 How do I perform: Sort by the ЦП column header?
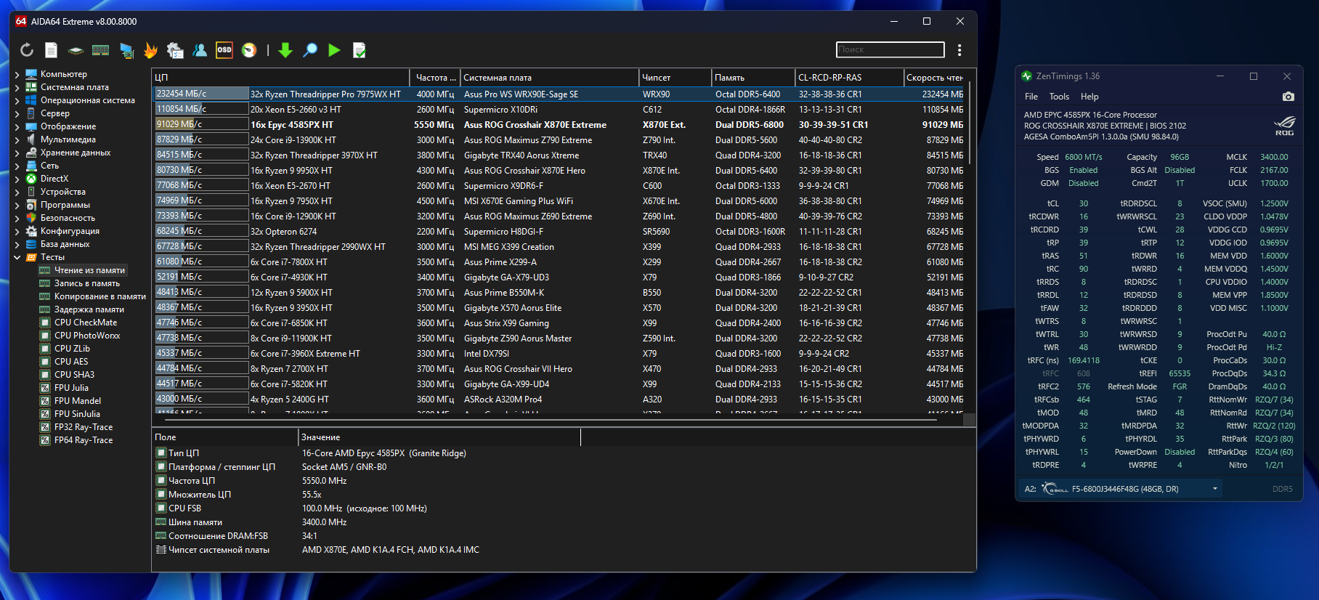pyautogui.click(x=280, y=78)
